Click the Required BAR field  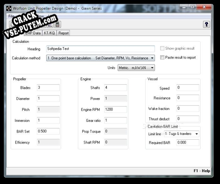point(188,143)
